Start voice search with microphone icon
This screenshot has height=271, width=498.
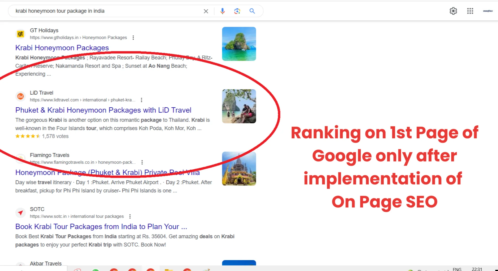[x=222, y=11]
